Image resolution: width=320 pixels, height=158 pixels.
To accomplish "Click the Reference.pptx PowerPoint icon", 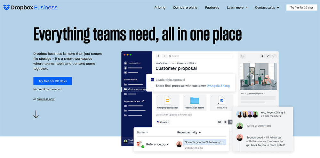I will coord(140,144).
